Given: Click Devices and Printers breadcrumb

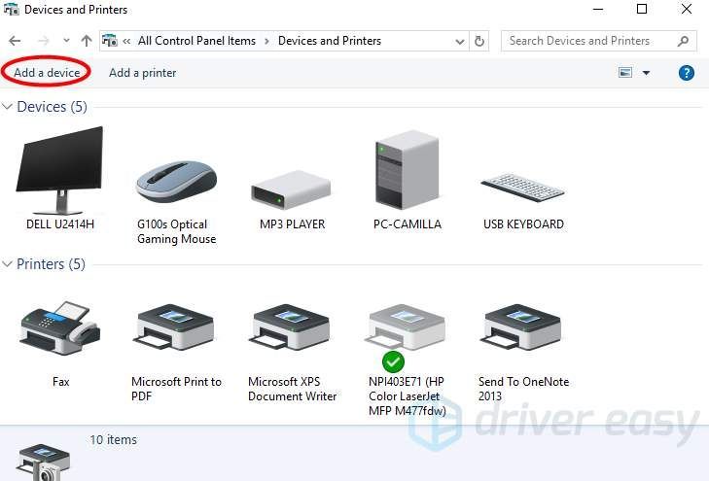Looking at the screenshot, I should [x=330, y=41].
